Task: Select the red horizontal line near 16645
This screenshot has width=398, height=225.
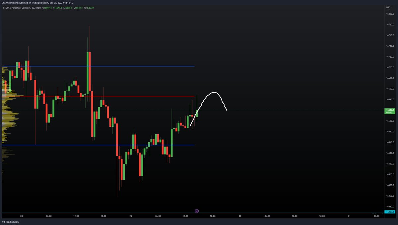Action: (x=98, y=96)
